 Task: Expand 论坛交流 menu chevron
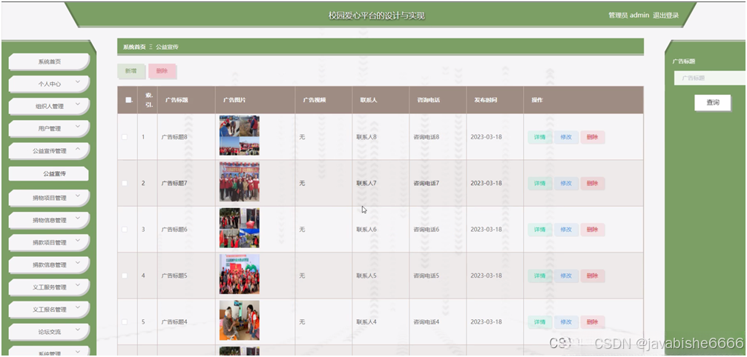(78, 331)
